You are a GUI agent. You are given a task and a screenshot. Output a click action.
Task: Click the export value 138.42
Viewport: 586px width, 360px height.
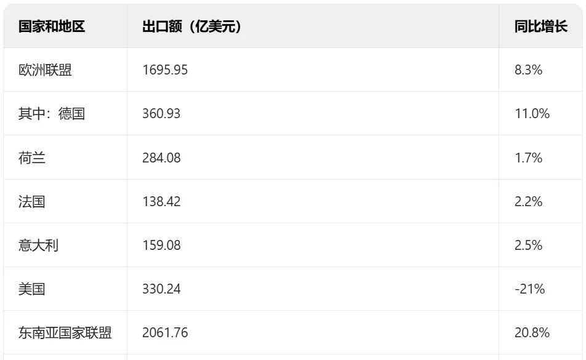(161, 201)
